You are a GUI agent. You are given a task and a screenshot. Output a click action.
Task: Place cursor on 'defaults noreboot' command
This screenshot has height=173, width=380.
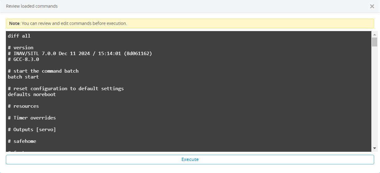pyautogui.click(x=32, y=95)
